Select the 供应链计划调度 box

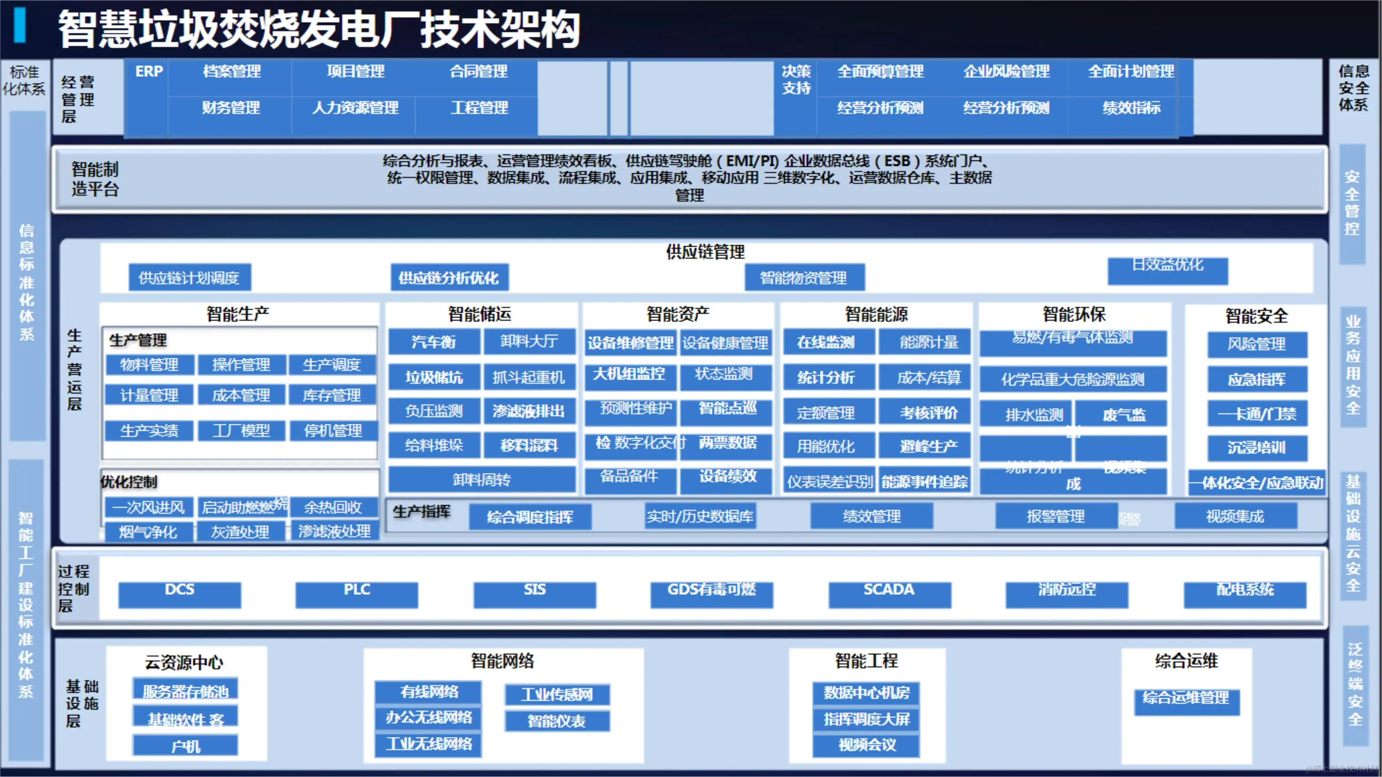[x=189, y=277]
